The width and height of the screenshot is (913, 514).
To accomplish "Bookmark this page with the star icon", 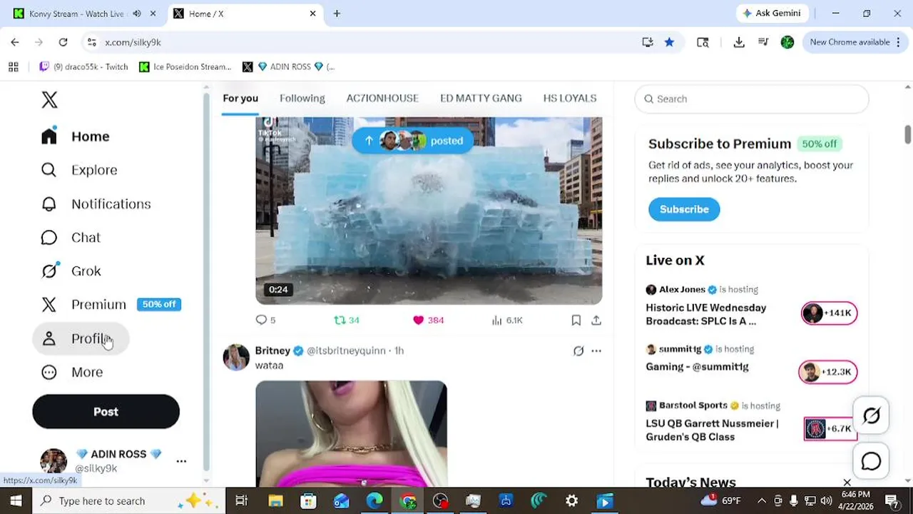I will pos(669,42).
